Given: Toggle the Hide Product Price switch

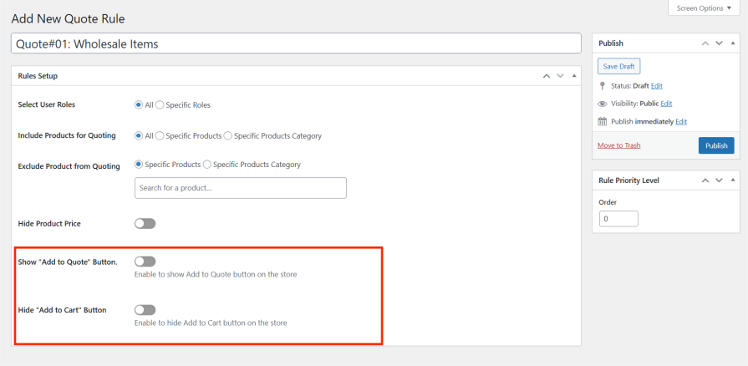Looking at the screenshot, I should 145,224.
